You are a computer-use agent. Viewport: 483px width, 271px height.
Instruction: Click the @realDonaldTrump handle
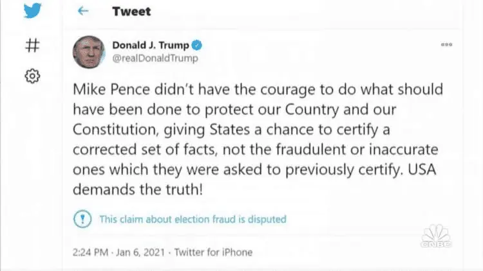(155, 58)
